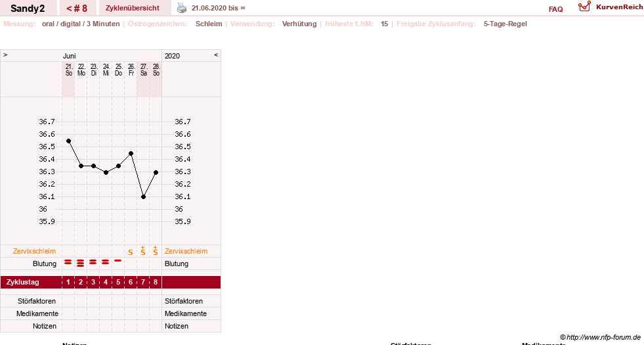Select temperature point of June 22
This screenshot has height=345, width=644.
(81, 166)
